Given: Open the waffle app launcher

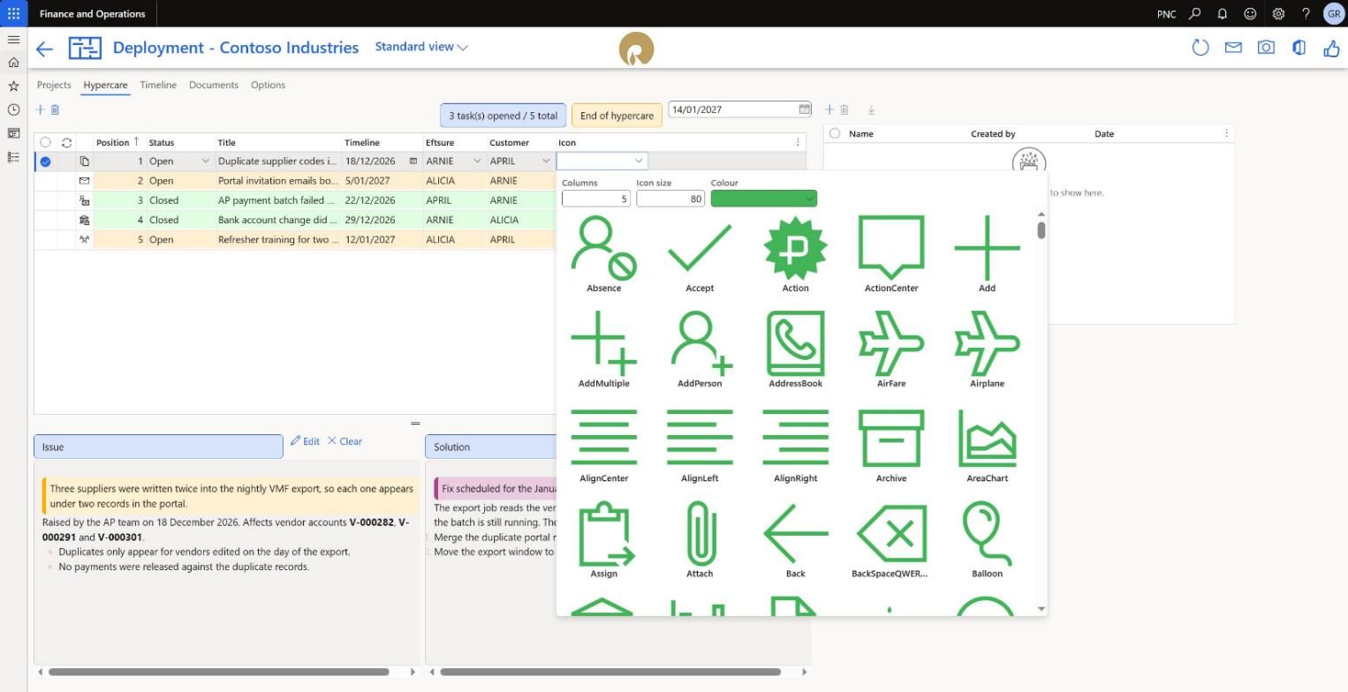Looking at the screenshot, I should (x=13, y=13).
